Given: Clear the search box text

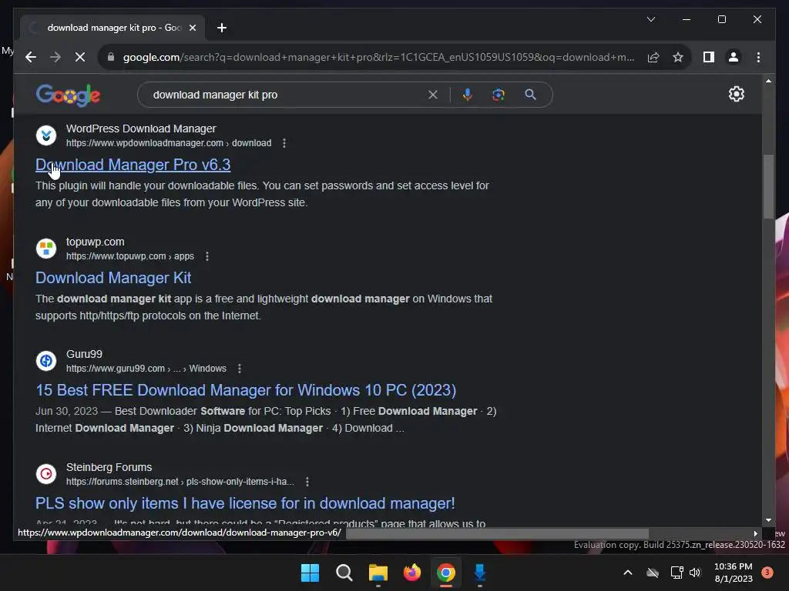Looking at the screenshot, I should pos(433,95).
